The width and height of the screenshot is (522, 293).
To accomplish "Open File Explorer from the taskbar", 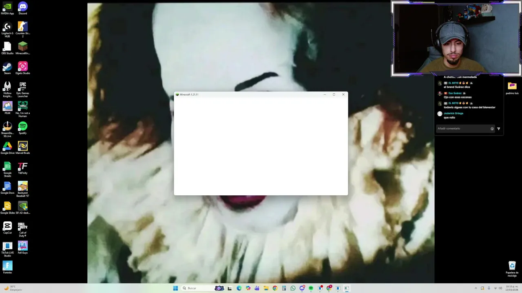I will [266, 288].
